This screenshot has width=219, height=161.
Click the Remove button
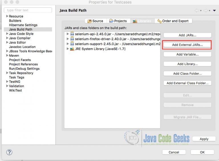point(187,105)
